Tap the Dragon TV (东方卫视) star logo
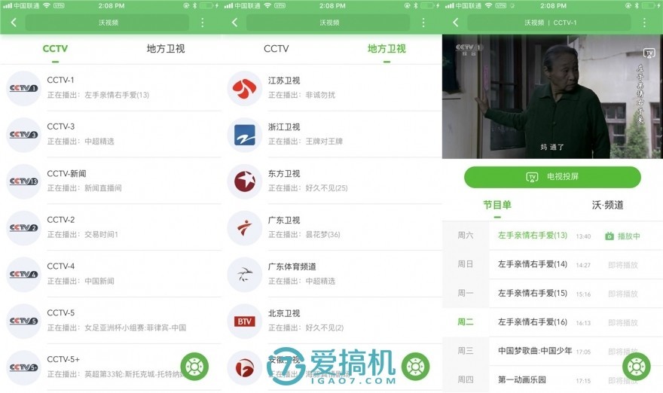Viewport: 663px width, 393px height. click(244, 181)
